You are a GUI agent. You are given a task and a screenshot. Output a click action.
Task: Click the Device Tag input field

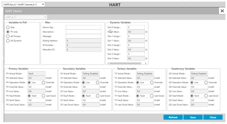click(83, 27)
